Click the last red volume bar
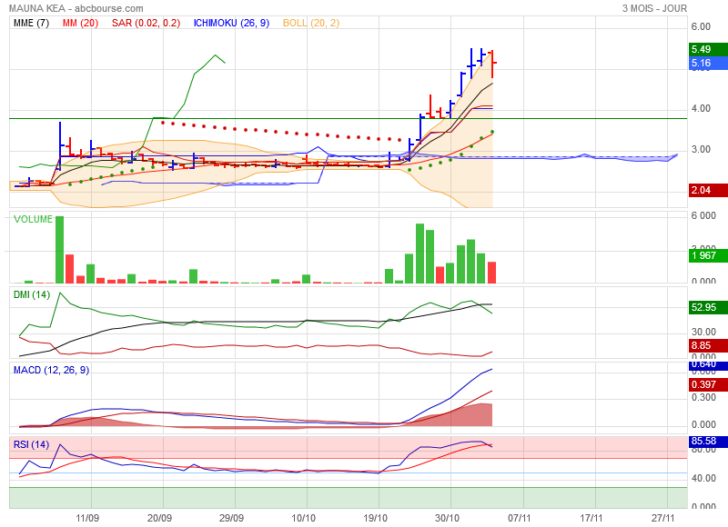The width and height of the screenshot is (728, 527). pos(491,273)
